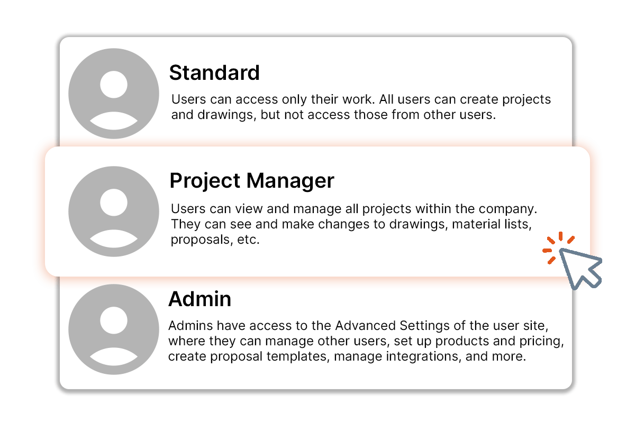Click the Project Manager avatar icon
Viewport: 635px width, 423px height.
[114, 212]
